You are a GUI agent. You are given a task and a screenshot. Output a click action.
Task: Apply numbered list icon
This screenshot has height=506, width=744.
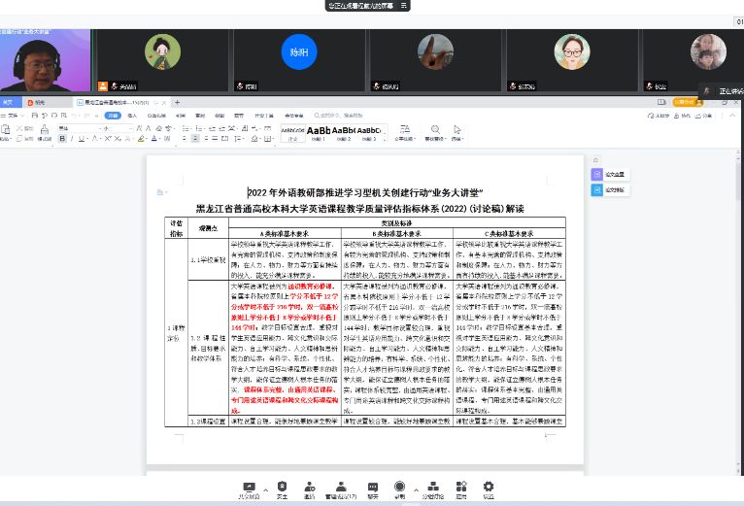199,128
